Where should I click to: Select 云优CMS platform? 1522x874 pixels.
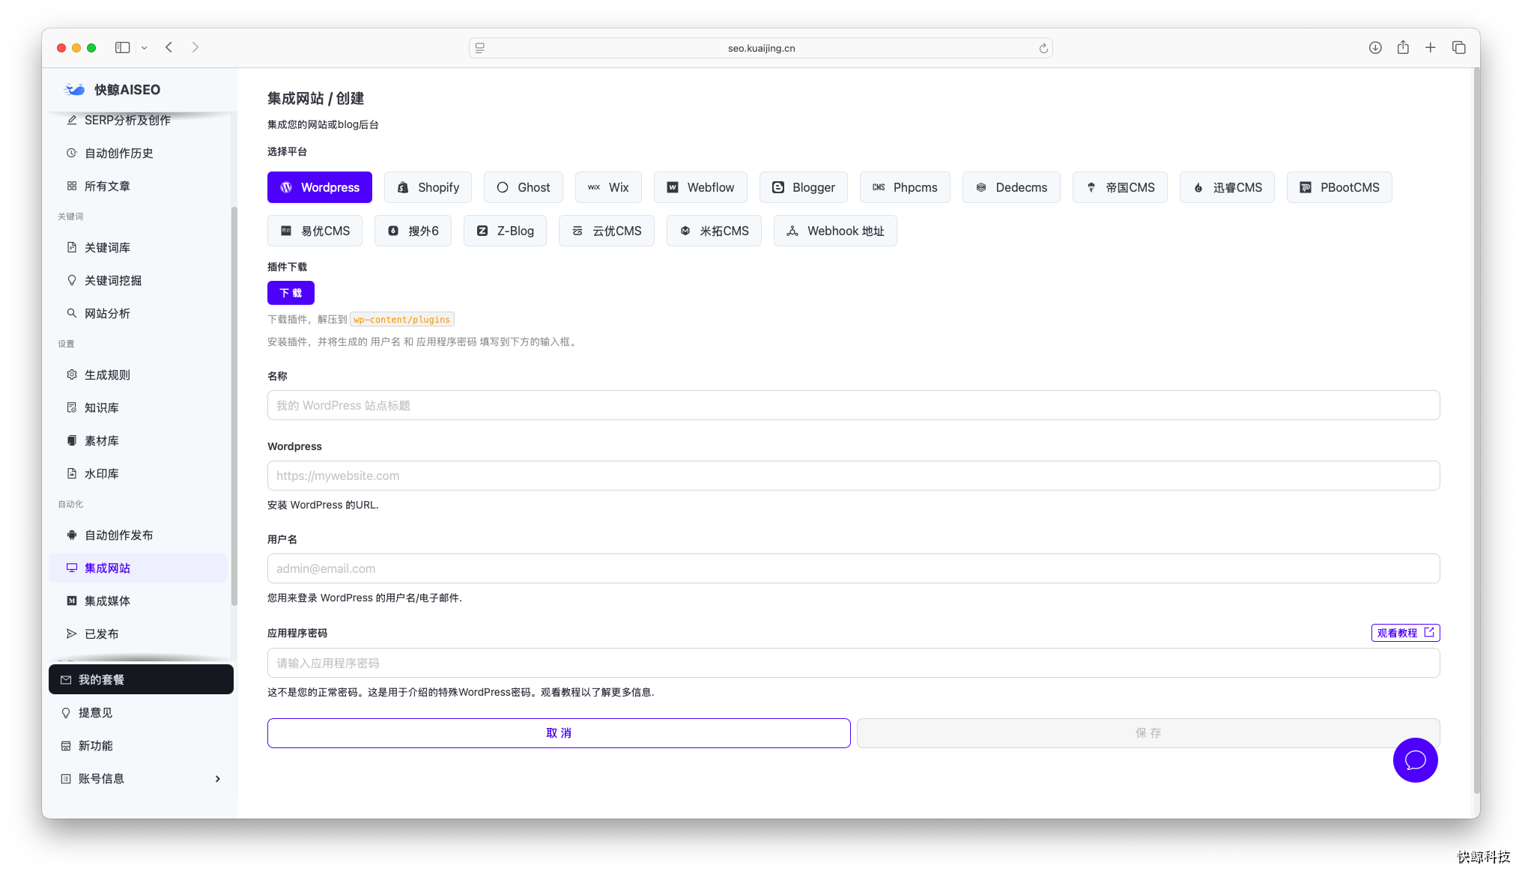[606, 231]
